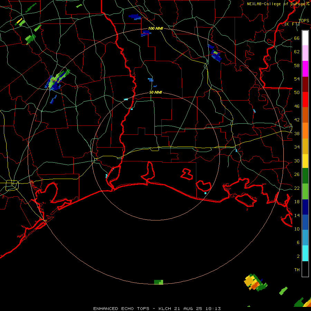Screen dimensions: 311x311
Task: Click the yellow legend band near 30
Action: pos(305,161)
